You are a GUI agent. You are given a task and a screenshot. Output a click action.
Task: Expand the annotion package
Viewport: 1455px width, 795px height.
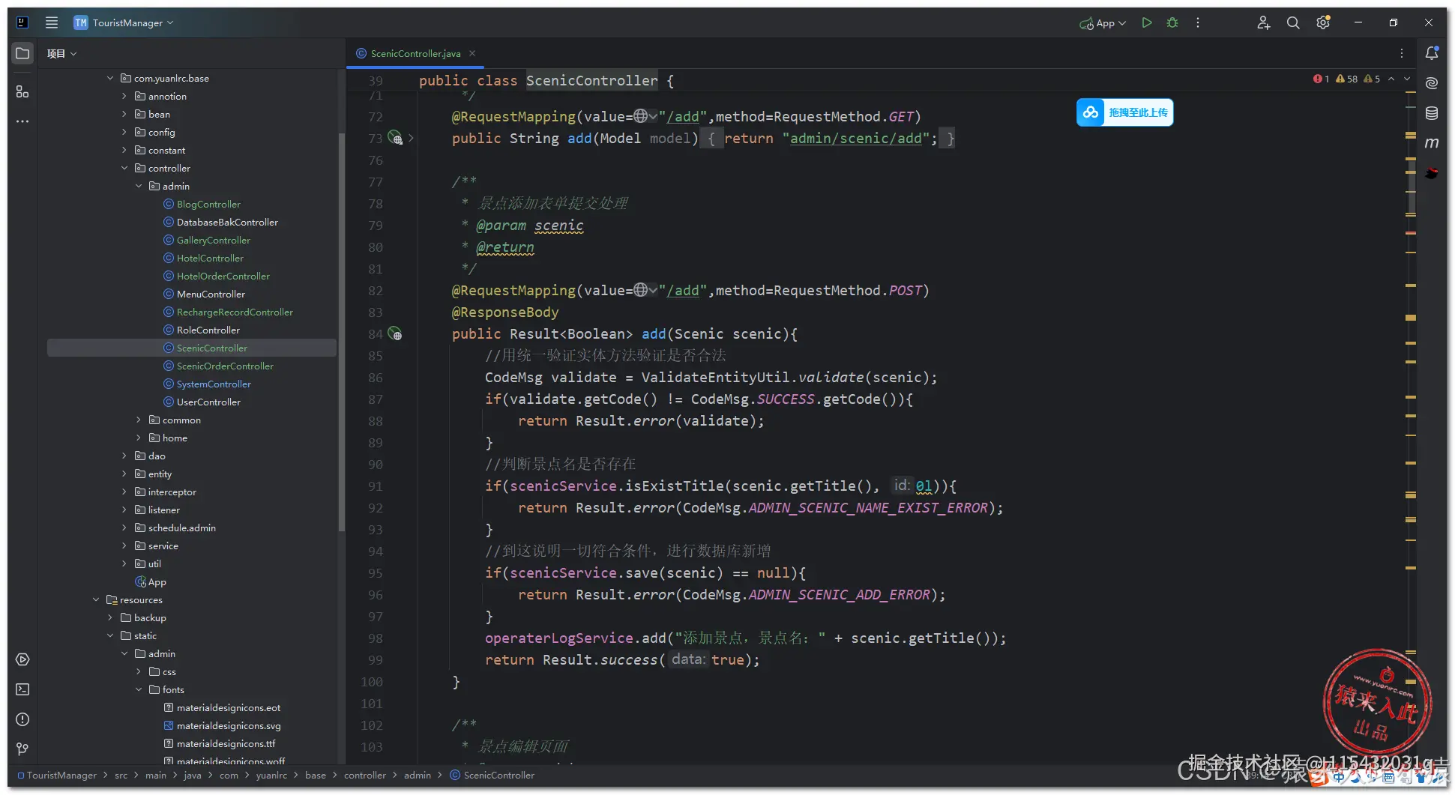[x=124, y=96]
